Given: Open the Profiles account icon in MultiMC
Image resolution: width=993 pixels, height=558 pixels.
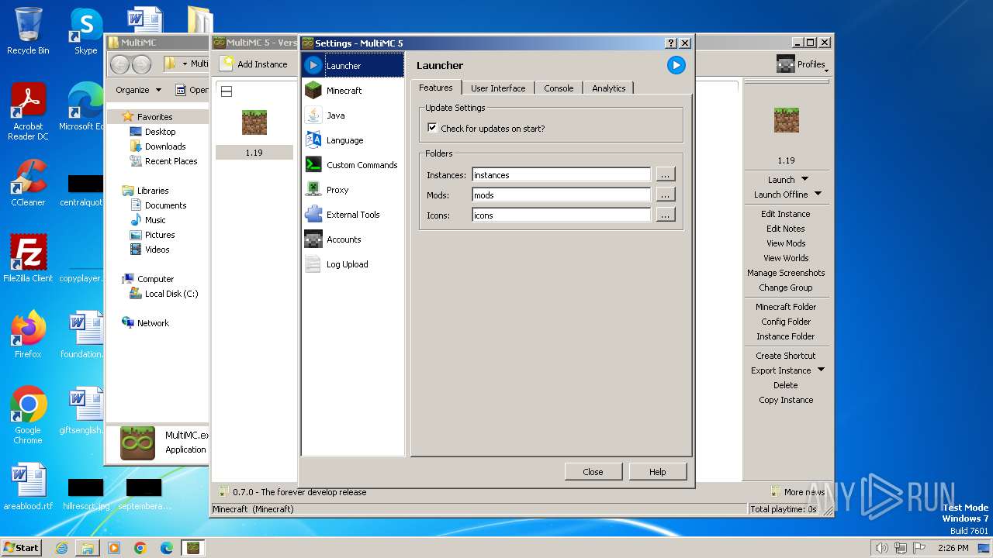Looking at the screenshot, I should tap(786, 64).
